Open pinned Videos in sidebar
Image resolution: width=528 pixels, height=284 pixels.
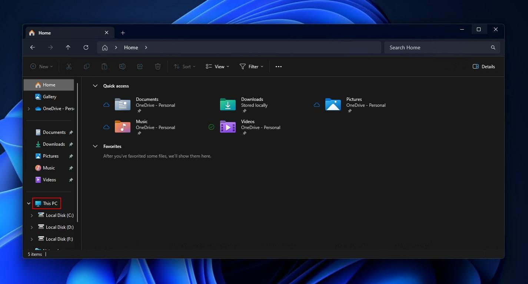pos(46,180)
